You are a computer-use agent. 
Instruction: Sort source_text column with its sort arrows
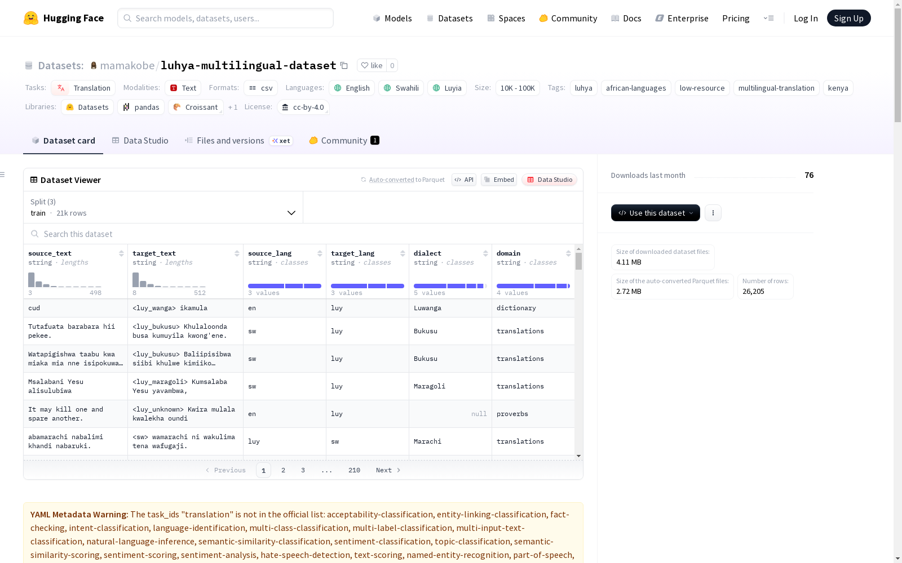pos(121,253)
